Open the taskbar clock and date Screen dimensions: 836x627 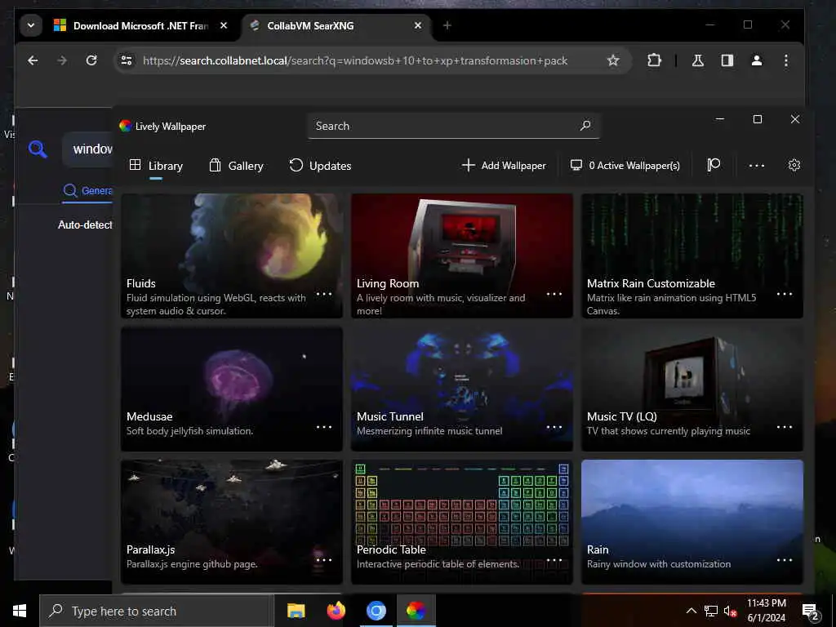(x=766, y=611)
